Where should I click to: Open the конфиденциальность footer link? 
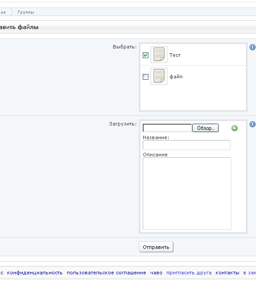point(35,273)
